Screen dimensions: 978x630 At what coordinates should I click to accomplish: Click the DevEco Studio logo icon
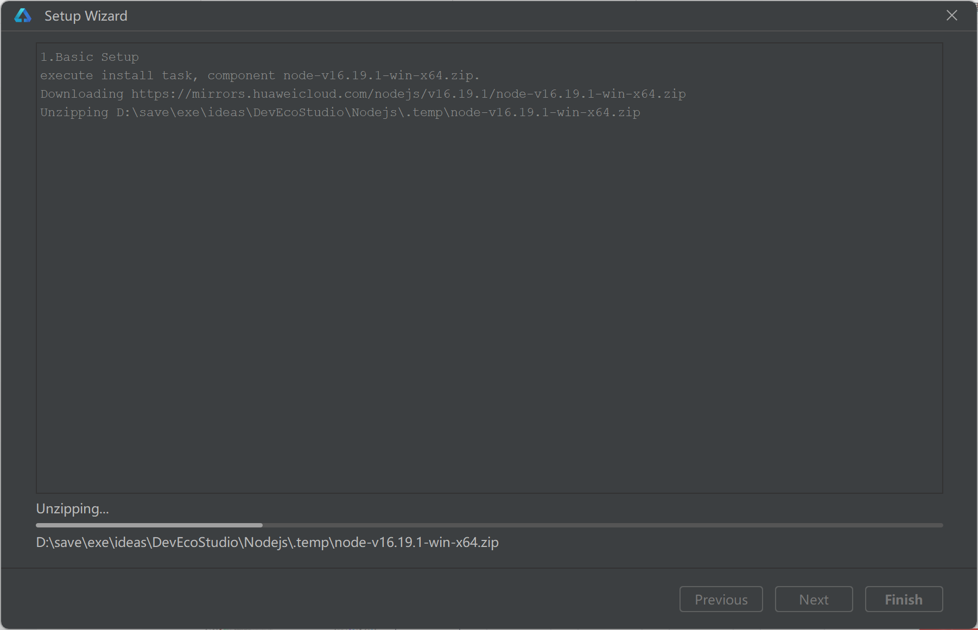click(x=23, y=16)
